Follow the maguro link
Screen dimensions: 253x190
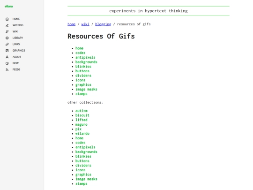82,125
